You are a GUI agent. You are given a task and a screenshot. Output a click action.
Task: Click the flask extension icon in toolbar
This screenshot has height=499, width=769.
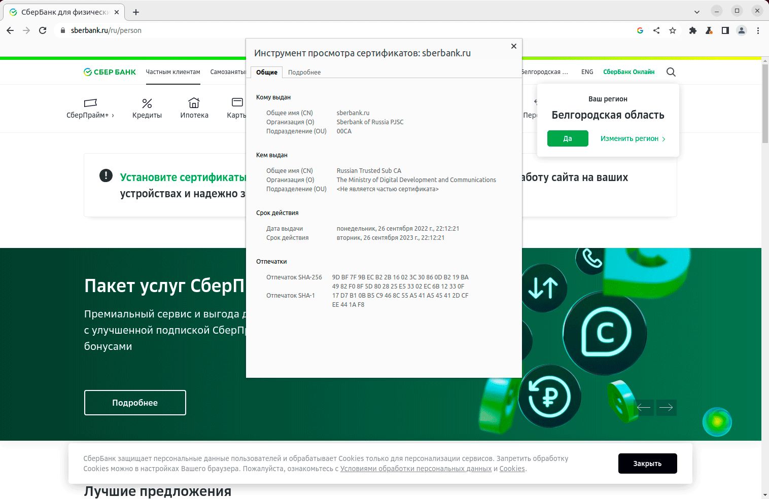(x=709, y=30)
